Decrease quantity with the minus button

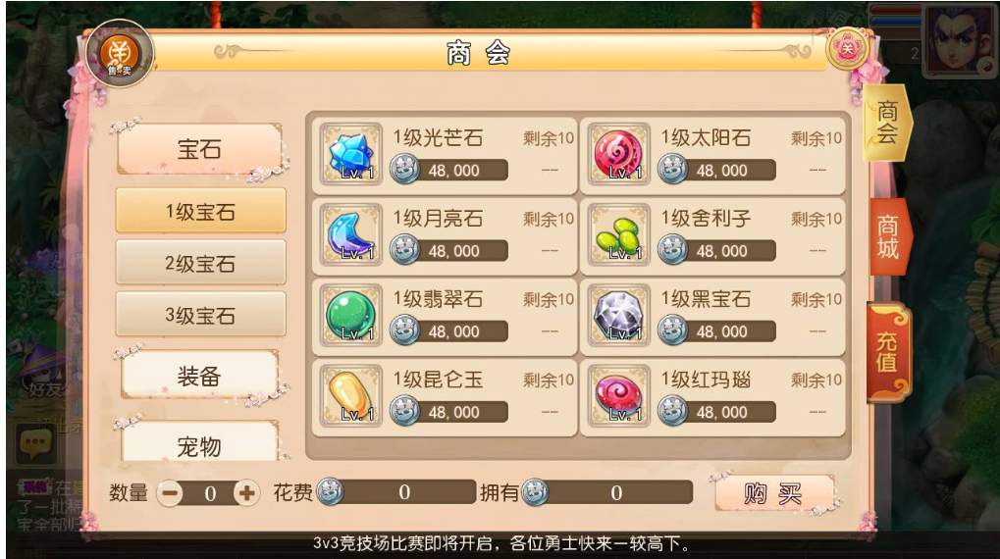pyautogui.click(x=170, y=492)
